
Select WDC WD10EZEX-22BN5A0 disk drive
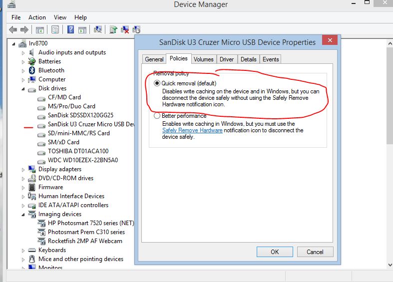pos(83,160)
